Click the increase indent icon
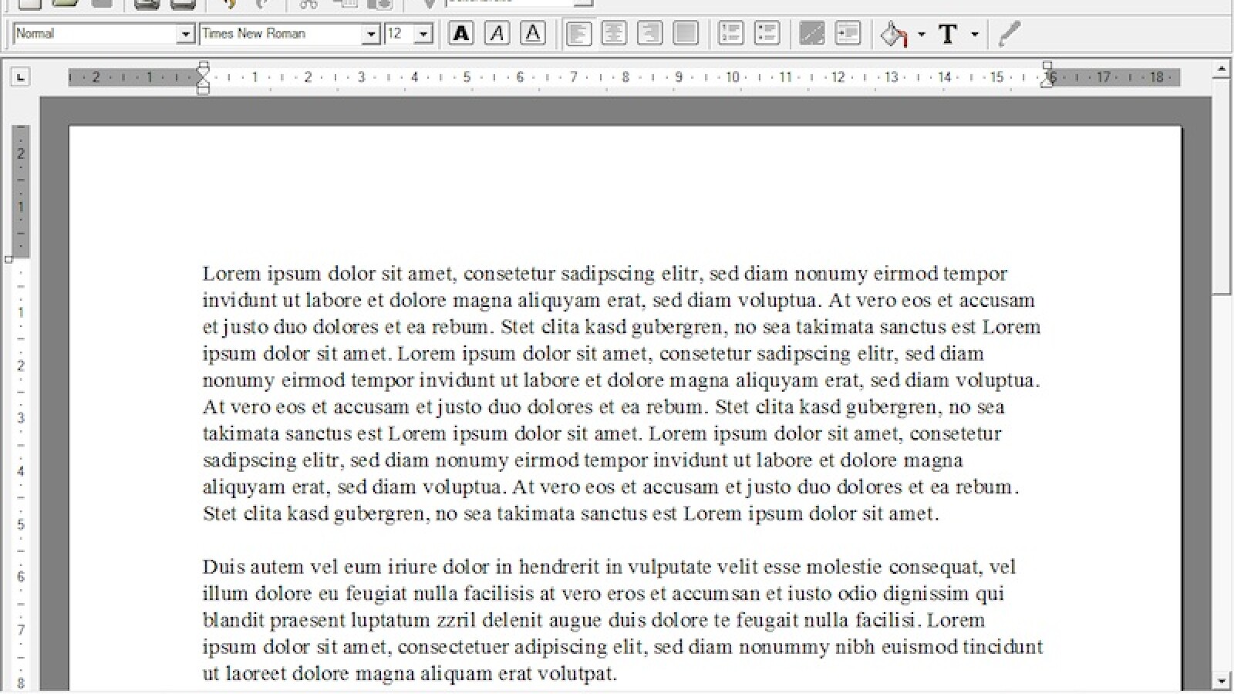1234x694 pixels. 848,34
